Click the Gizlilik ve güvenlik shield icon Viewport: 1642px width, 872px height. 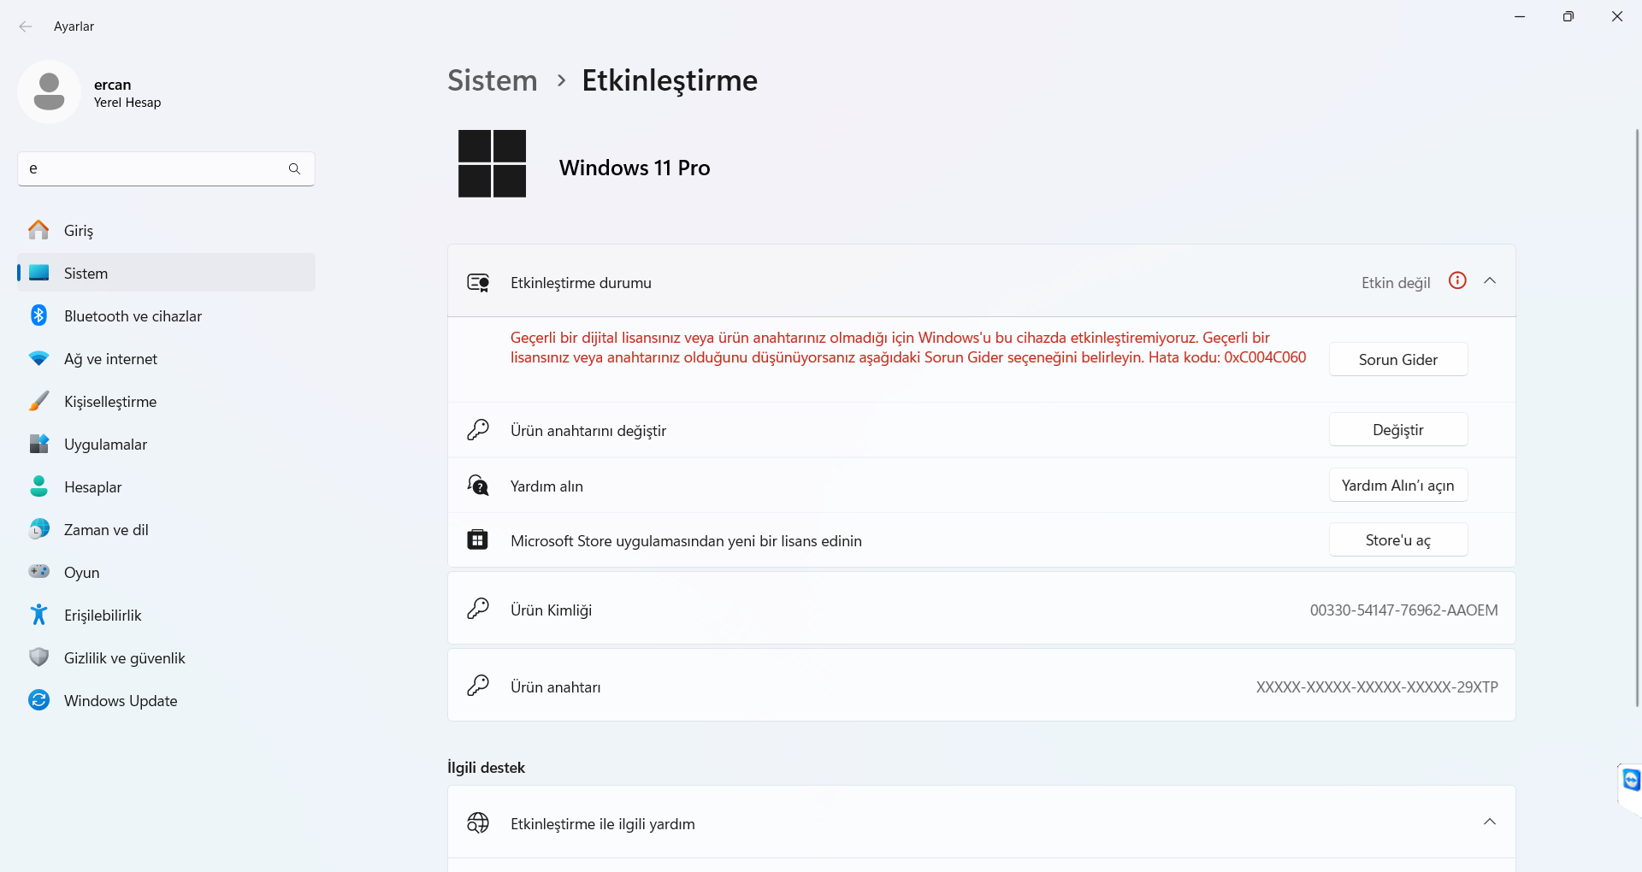click(x=38, y=657)
